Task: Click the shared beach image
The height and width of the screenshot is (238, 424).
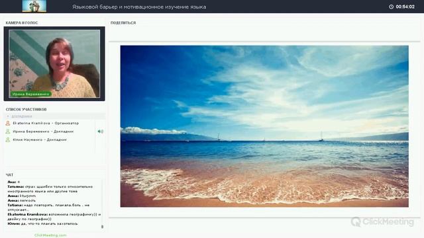Action: click(x=264, y=126)
